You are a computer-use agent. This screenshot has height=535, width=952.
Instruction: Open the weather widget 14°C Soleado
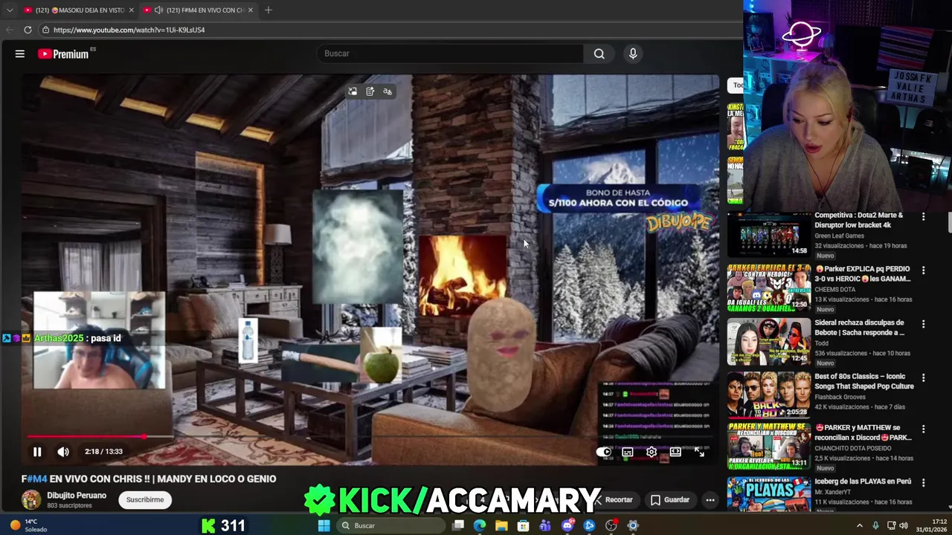click(x=28, y=525)
